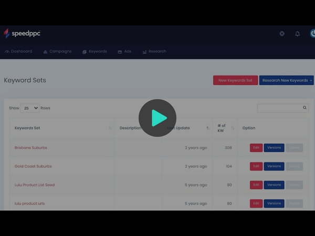This screenshot has width=315, height=236.
Task: View Versions for Lulu Product List Seed
Action: pos(274,185)
